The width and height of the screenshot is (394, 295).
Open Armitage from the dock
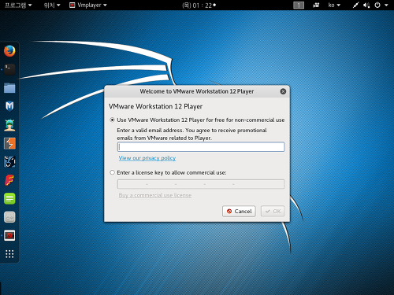pyautogui.click(x=9, y=125)
